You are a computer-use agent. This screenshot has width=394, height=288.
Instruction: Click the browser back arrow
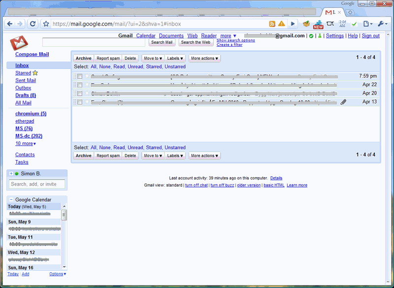tap(10, 24)
